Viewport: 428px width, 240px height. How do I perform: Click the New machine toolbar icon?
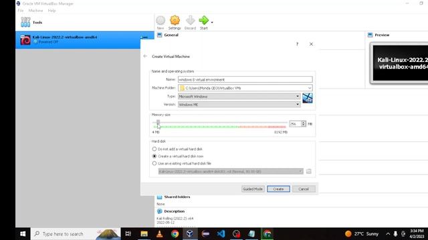[x=160, y=23]
